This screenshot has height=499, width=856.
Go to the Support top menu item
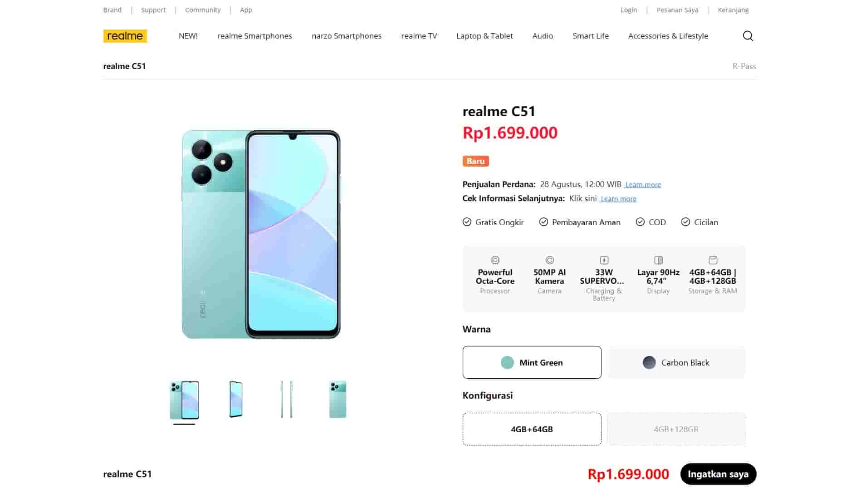pos(153,10)
